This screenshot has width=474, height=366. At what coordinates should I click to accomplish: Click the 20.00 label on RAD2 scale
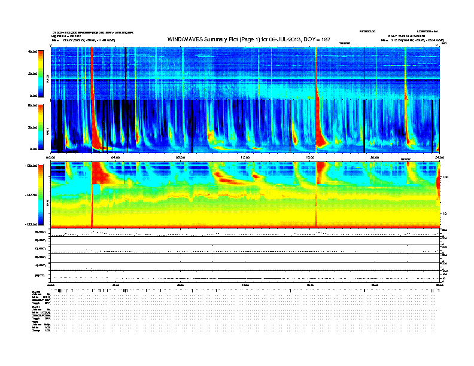coord(32,74)
